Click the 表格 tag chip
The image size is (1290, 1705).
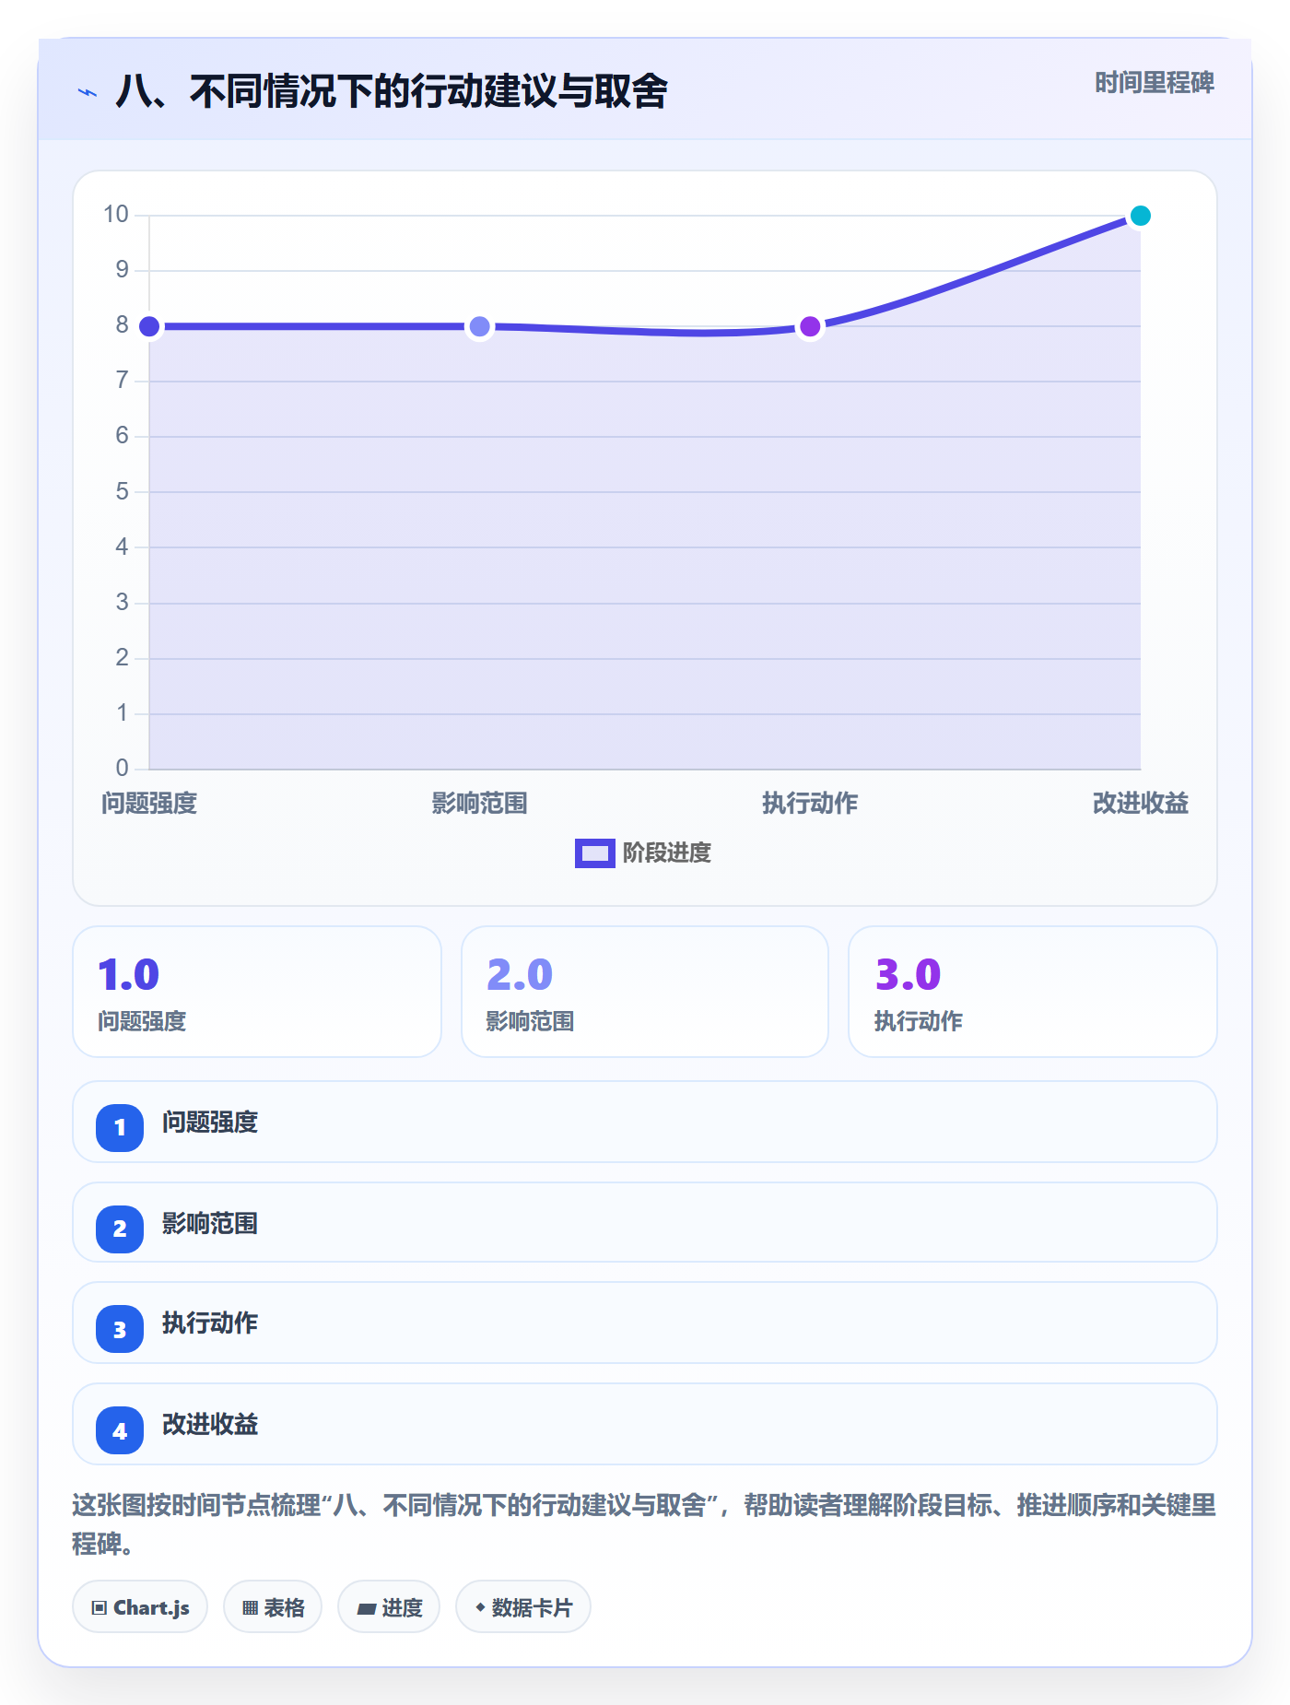click(x=273, y=1607)
